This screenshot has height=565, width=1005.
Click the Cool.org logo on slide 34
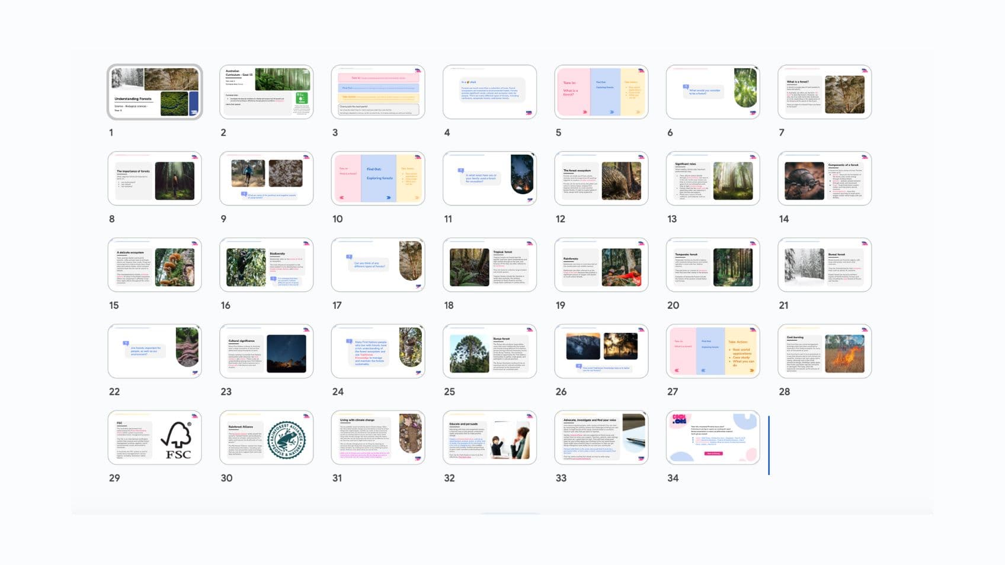[680, 419]
